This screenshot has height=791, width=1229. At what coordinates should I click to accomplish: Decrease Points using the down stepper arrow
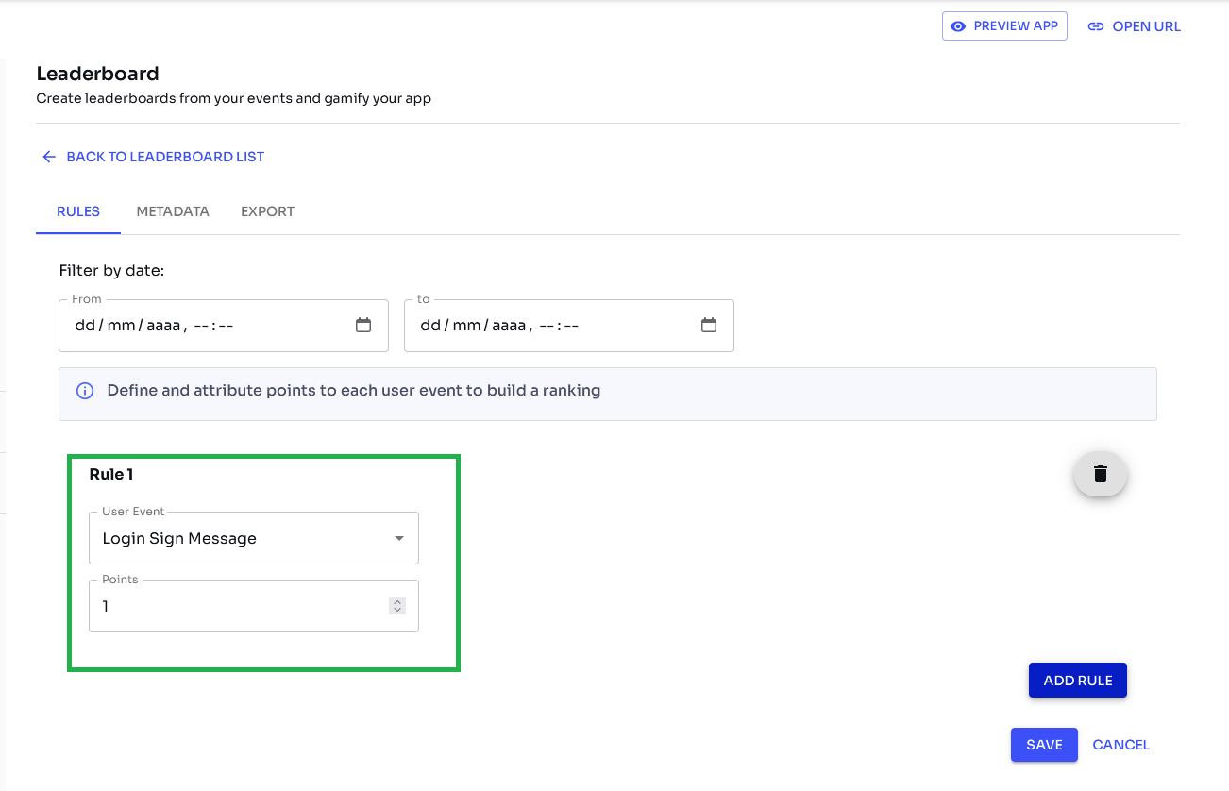397,611
